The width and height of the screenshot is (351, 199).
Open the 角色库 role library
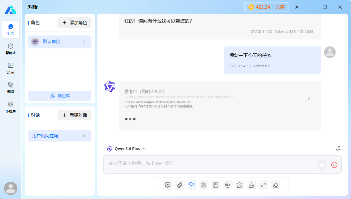60,96
